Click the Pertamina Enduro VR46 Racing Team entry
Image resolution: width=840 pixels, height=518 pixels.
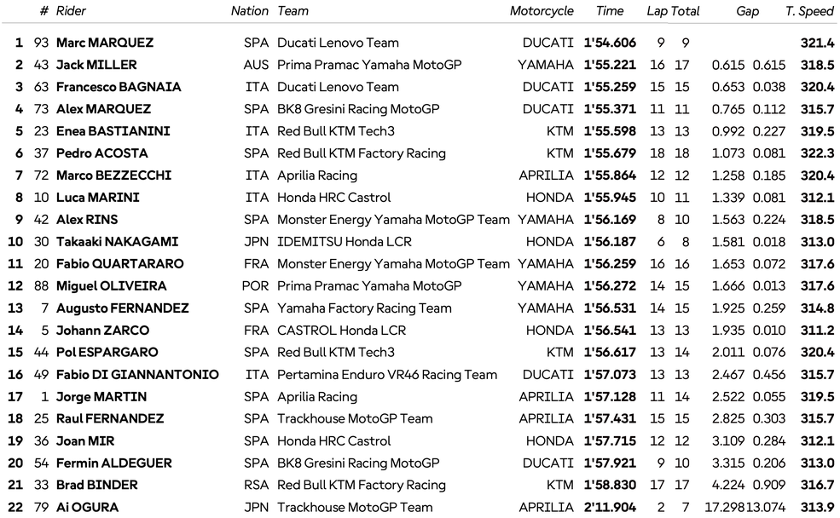pyautogui.click(x=387, y=375)
